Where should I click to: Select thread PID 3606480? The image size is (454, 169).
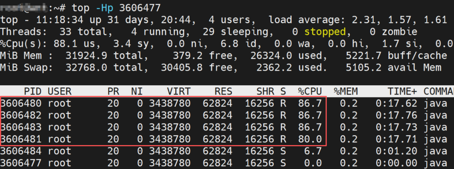[x=21, y=103]
